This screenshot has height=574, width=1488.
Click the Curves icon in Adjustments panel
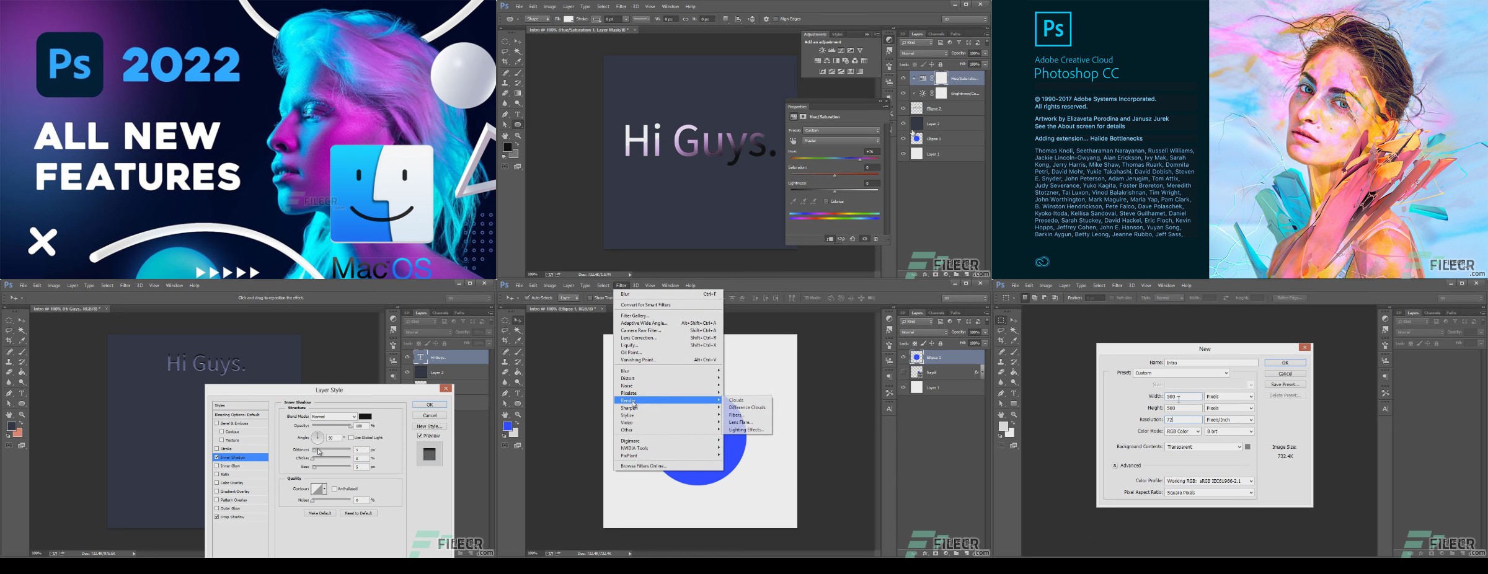tap(841, 50)
